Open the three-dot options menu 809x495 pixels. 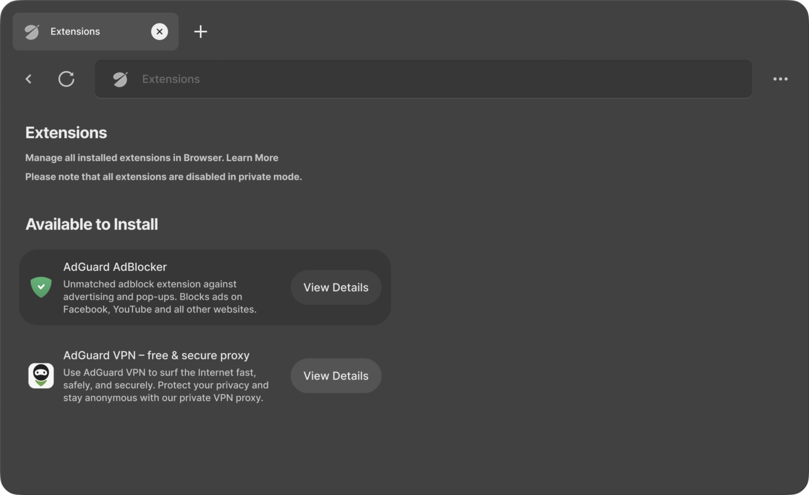pyautogui.click(x=780, y=79)
